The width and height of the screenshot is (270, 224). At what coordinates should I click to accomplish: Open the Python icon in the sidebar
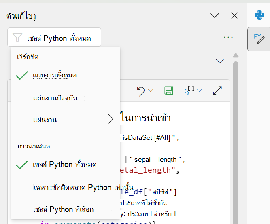(259, 15)
